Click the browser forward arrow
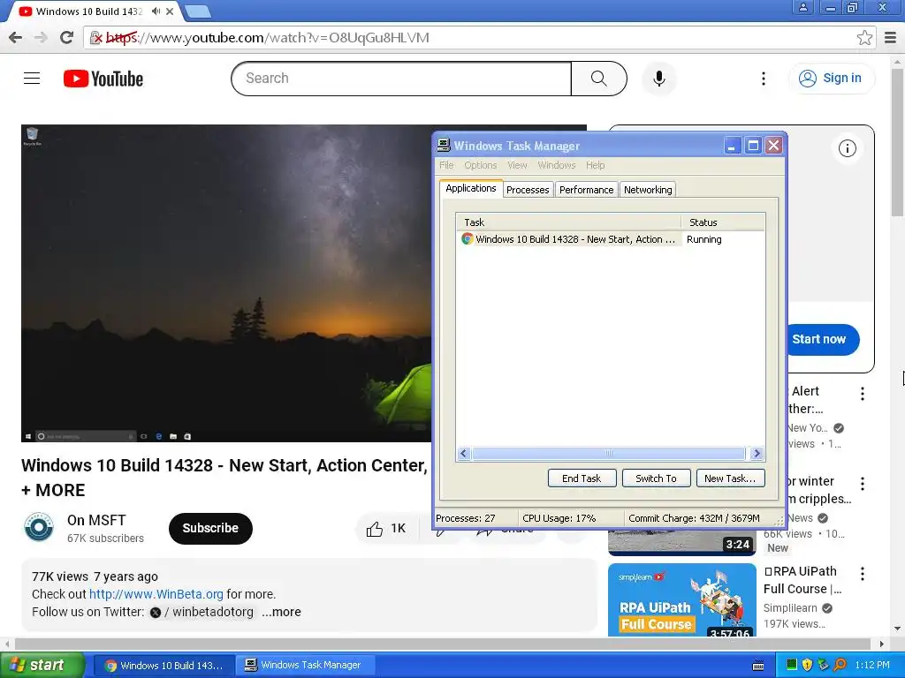 point(41,37)
